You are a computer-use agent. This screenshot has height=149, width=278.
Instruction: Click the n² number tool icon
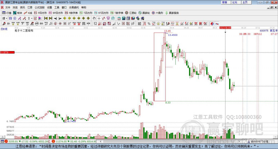[46, 24]
